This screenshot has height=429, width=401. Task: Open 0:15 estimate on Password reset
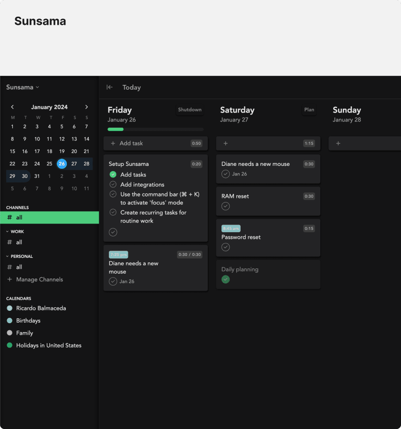tap(309, 228)
